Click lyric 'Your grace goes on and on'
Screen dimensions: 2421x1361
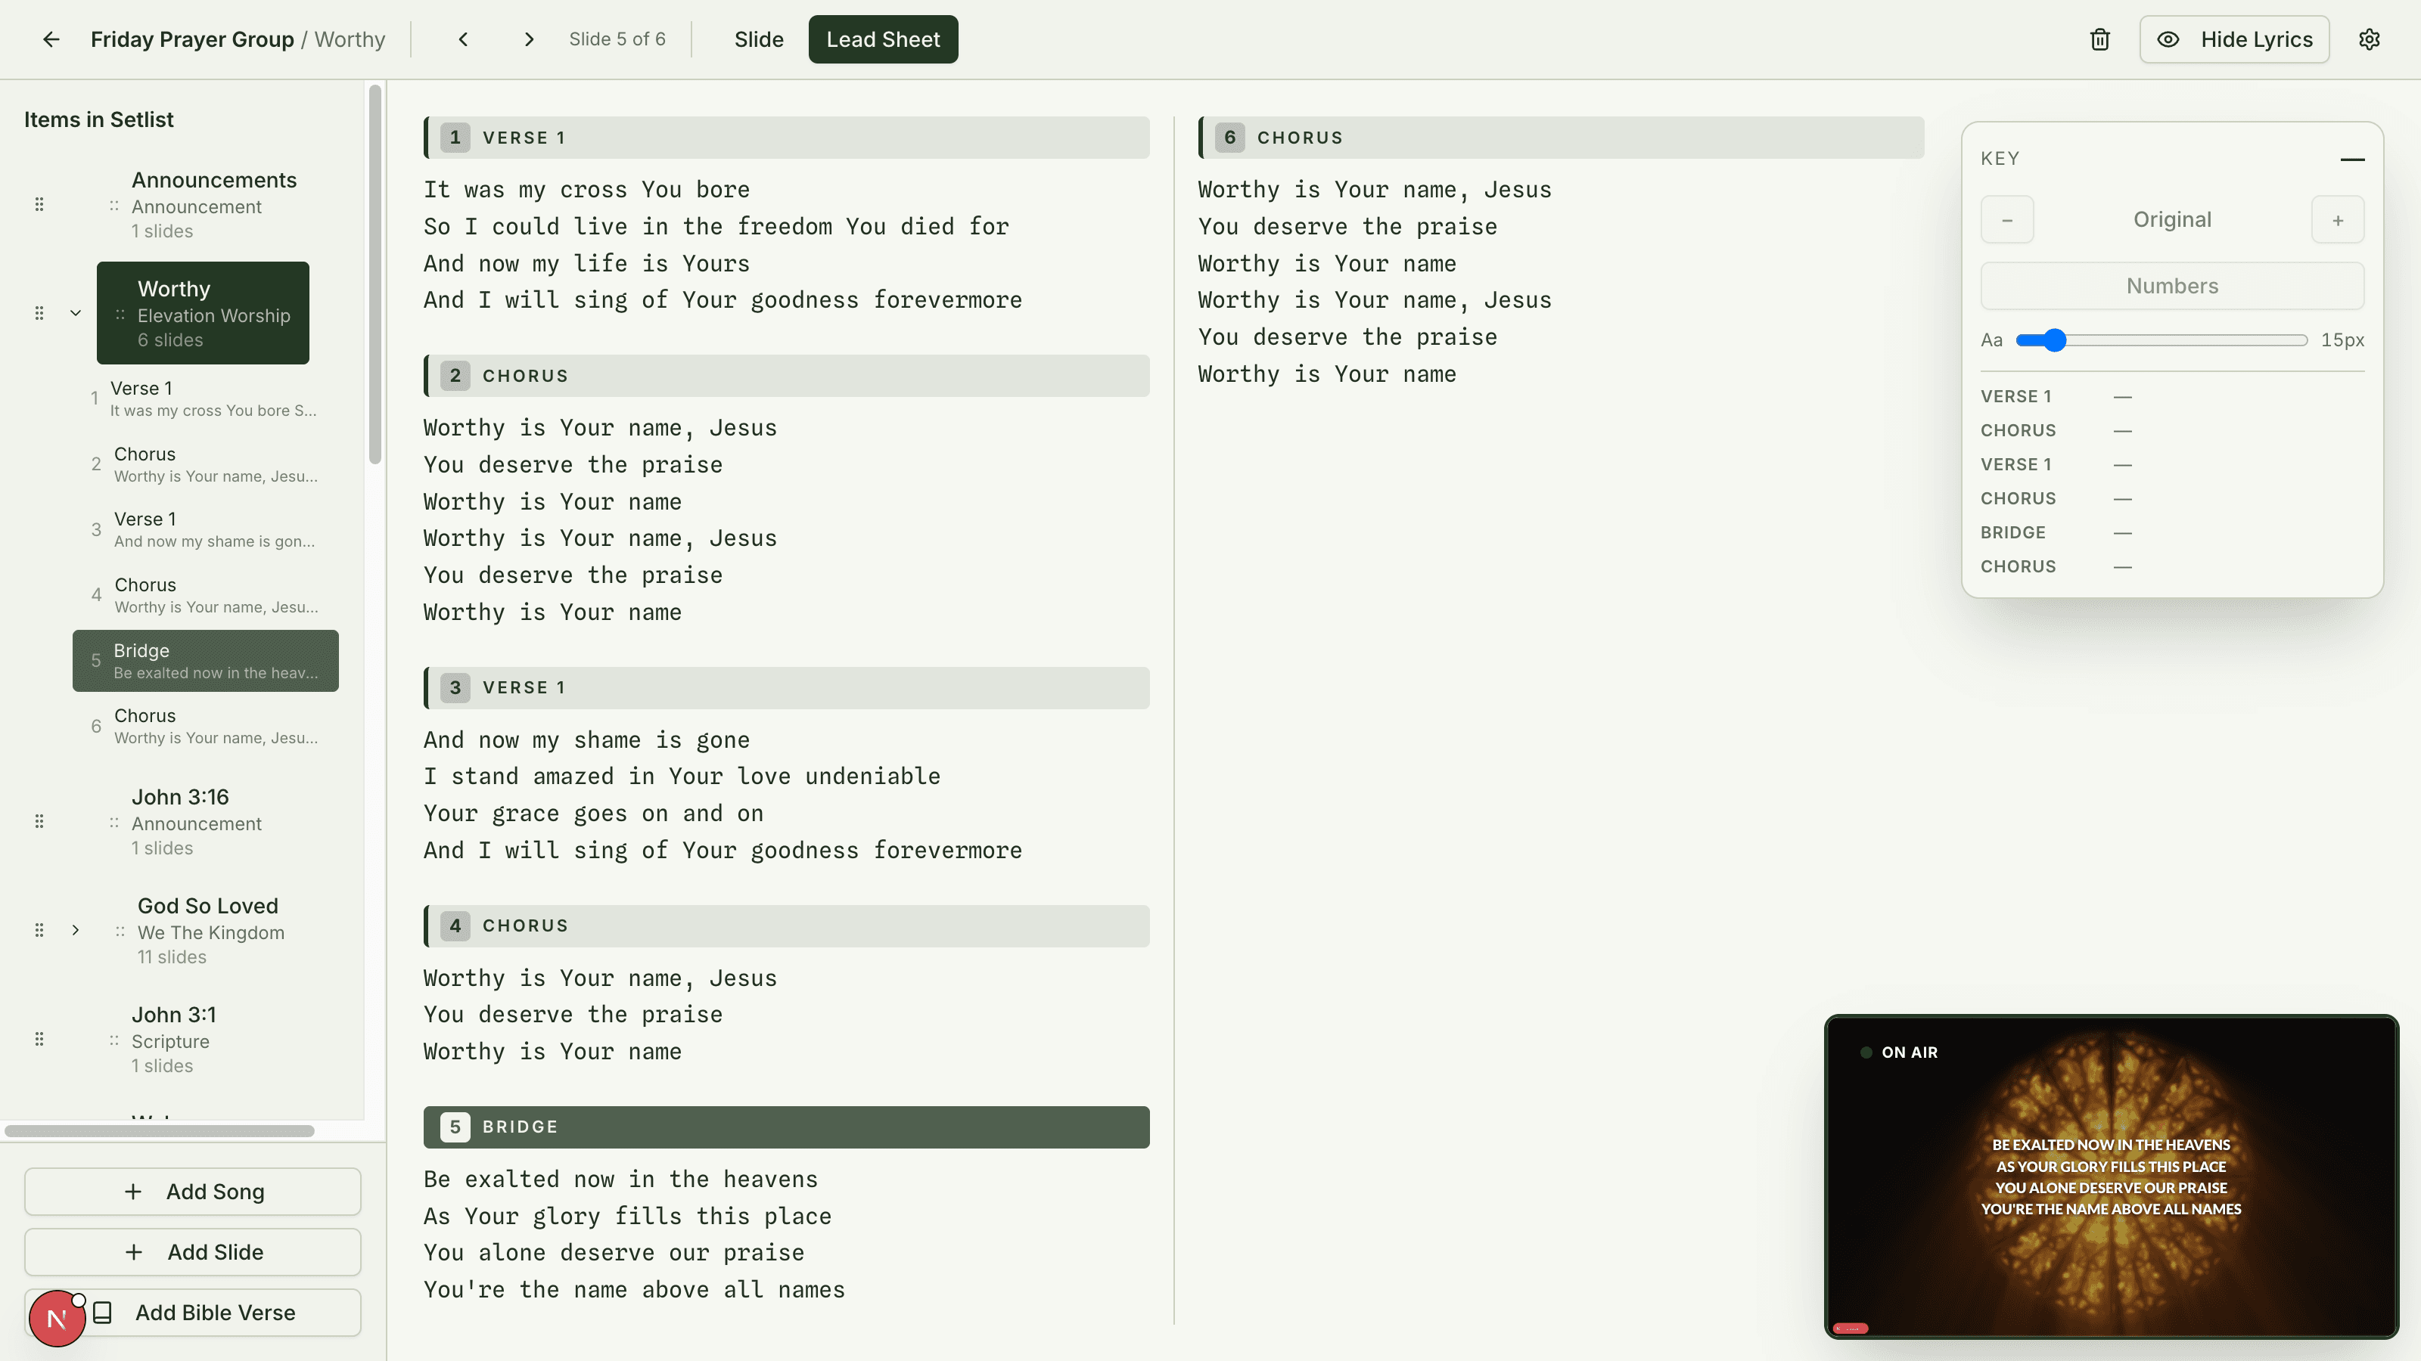(x=593, y=814)
